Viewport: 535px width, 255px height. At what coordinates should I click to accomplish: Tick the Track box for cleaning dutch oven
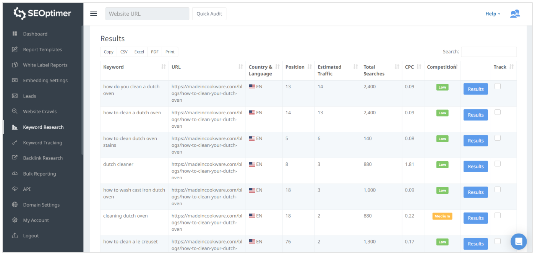[498, 215]
